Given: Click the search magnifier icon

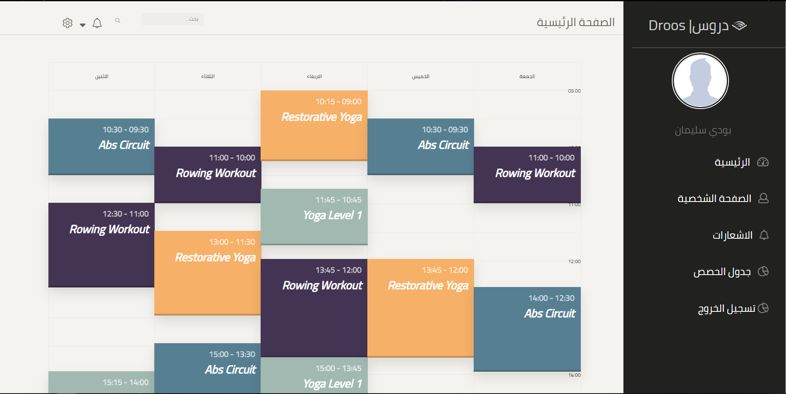Looking at the screenshot, I should tap(118, 20).
